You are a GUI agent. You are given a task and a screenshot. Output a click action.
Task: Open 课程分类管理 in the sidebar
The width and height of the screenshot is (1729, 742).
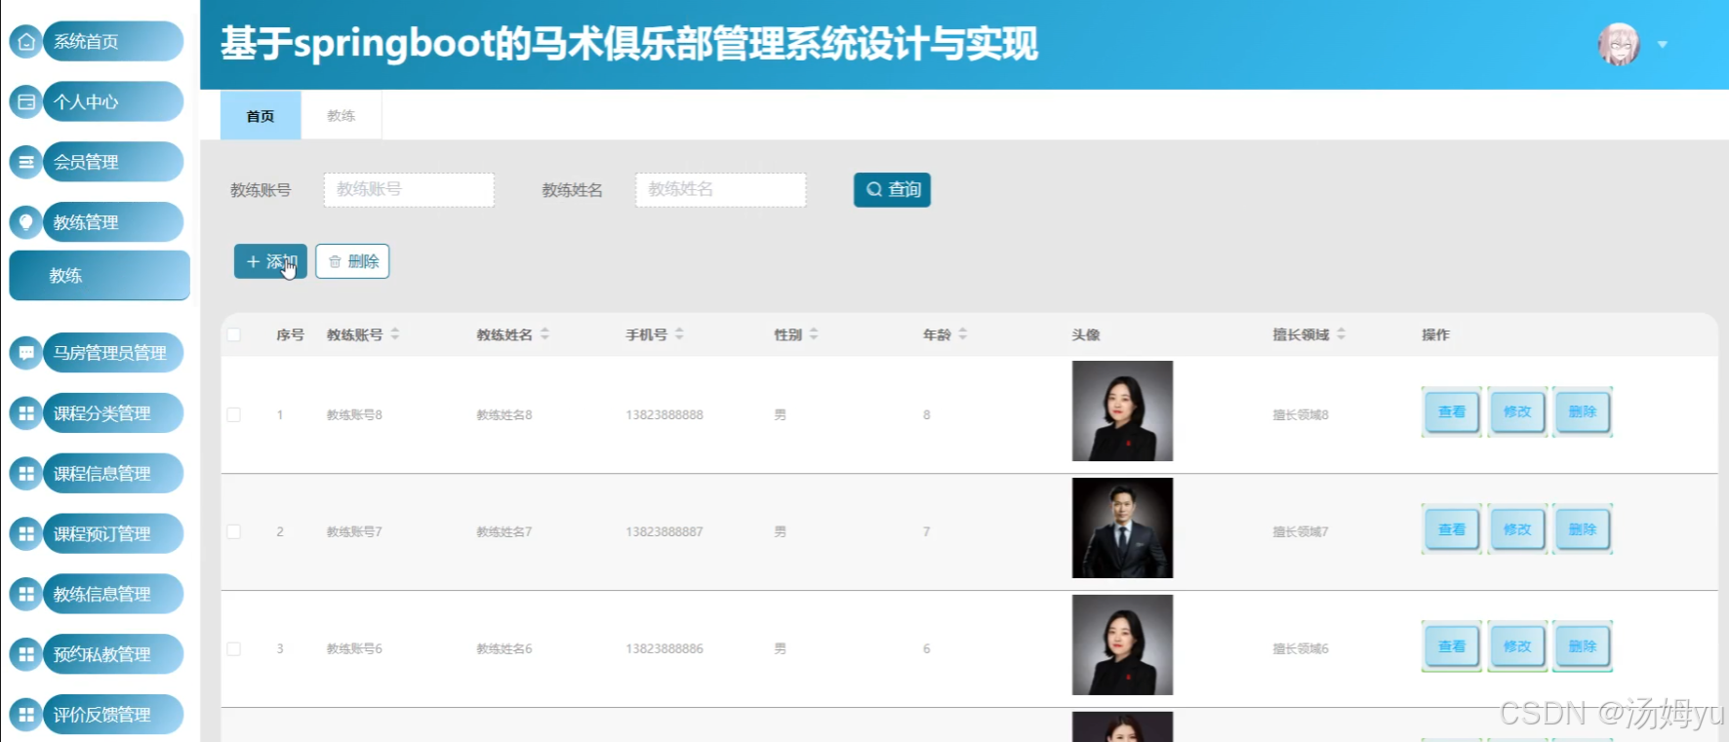click(113, 413)
